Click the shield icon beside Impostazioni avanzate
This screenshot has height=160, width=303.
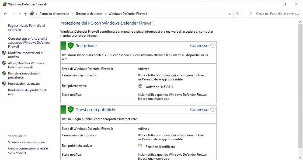(4, 84)
